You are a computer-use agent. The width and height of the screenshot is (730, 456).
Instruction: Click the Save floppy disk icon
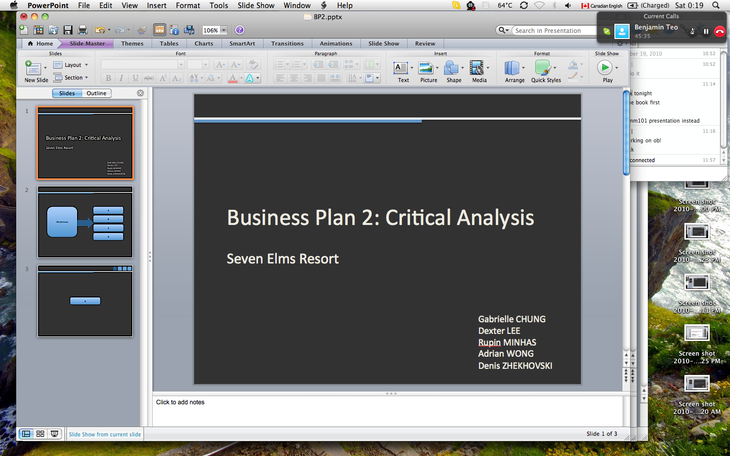67,30
